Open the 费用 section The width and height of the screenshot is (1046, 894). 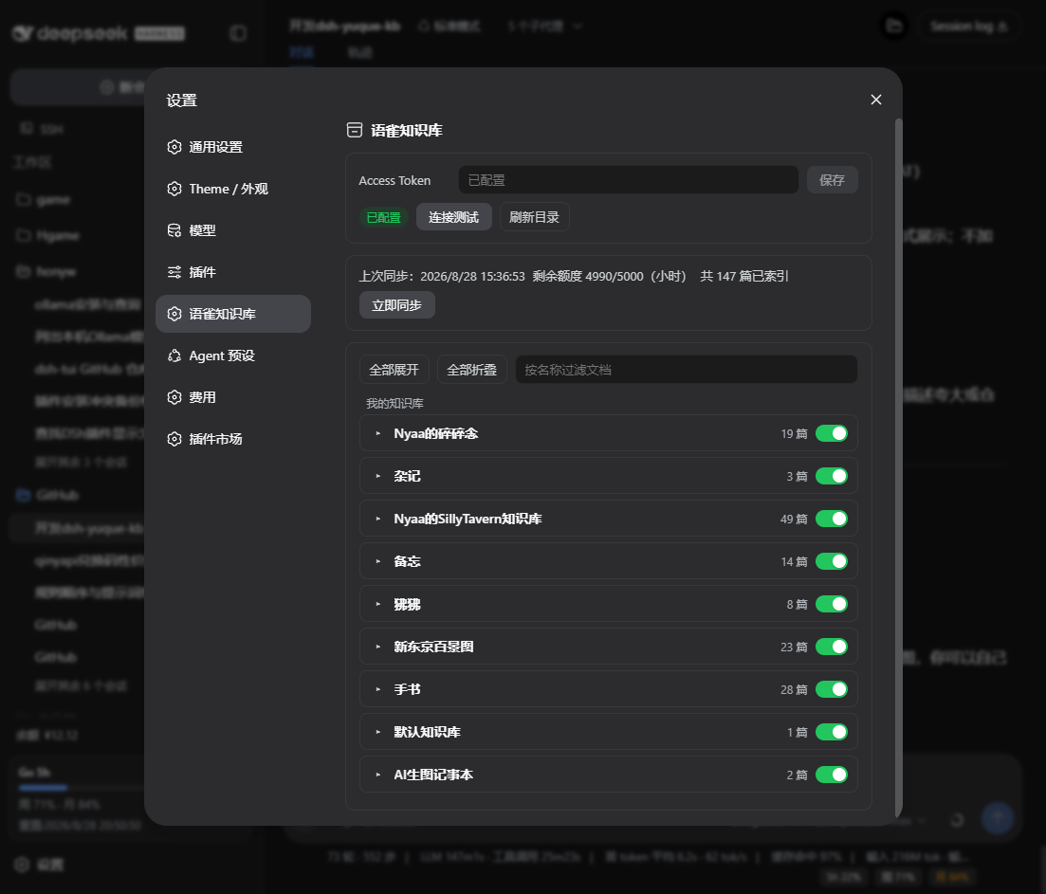[233, 397]
